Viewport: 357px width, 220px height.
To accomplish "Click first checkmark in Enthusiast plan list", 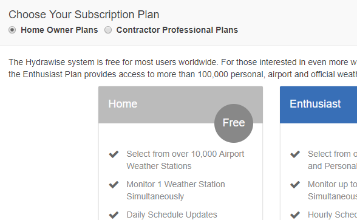I will (295, 154).
